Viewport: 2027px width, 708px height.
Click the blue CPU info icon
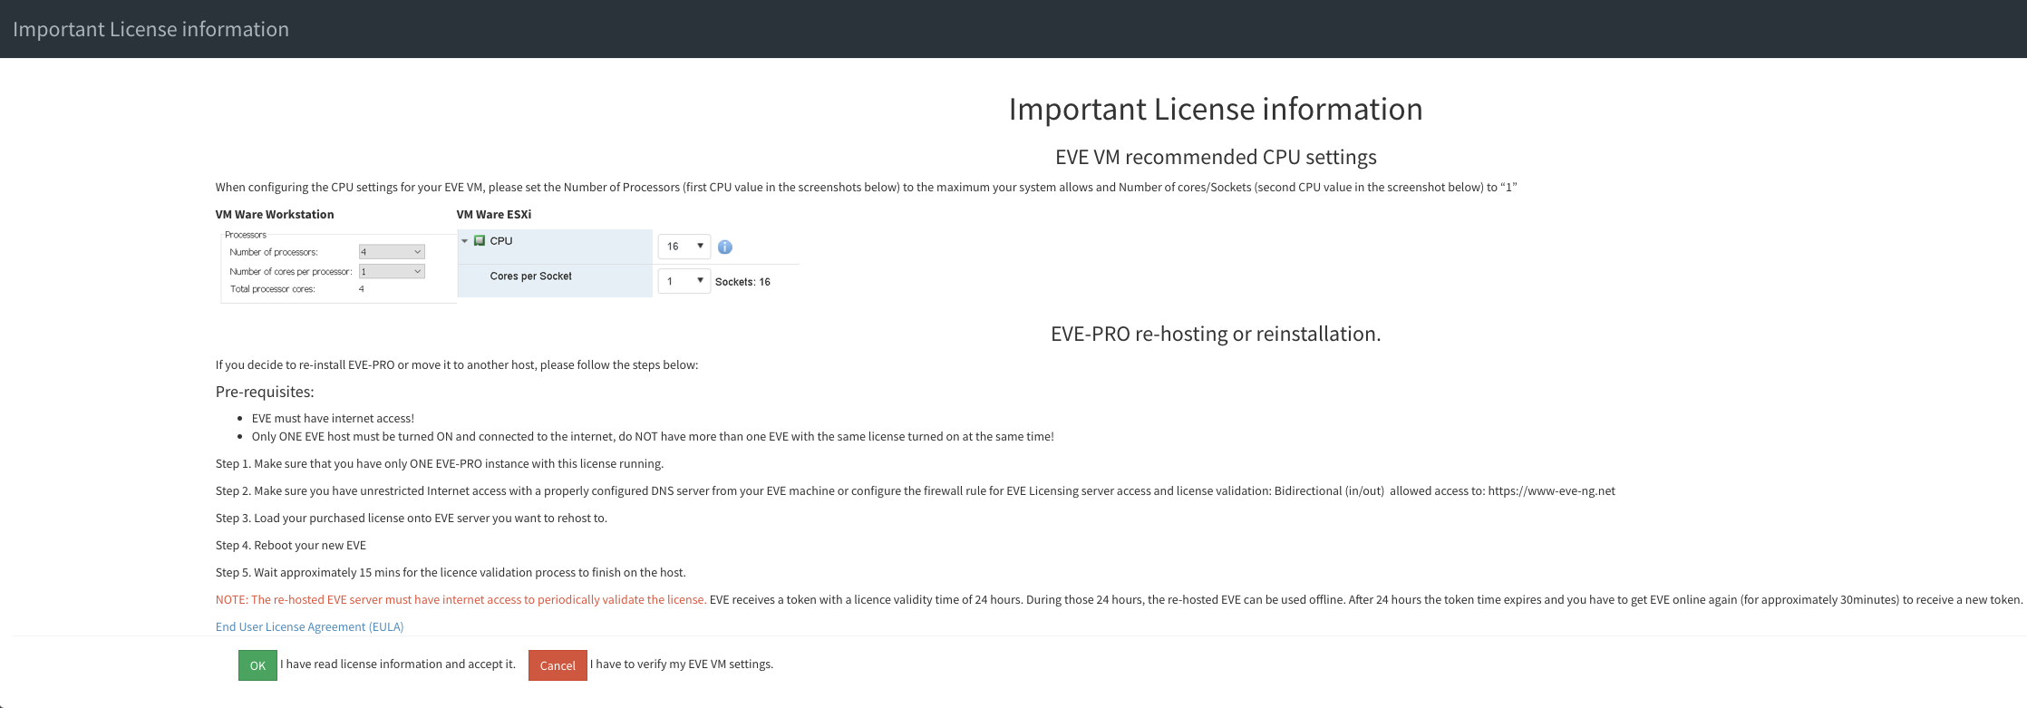(x=725, y=247)
